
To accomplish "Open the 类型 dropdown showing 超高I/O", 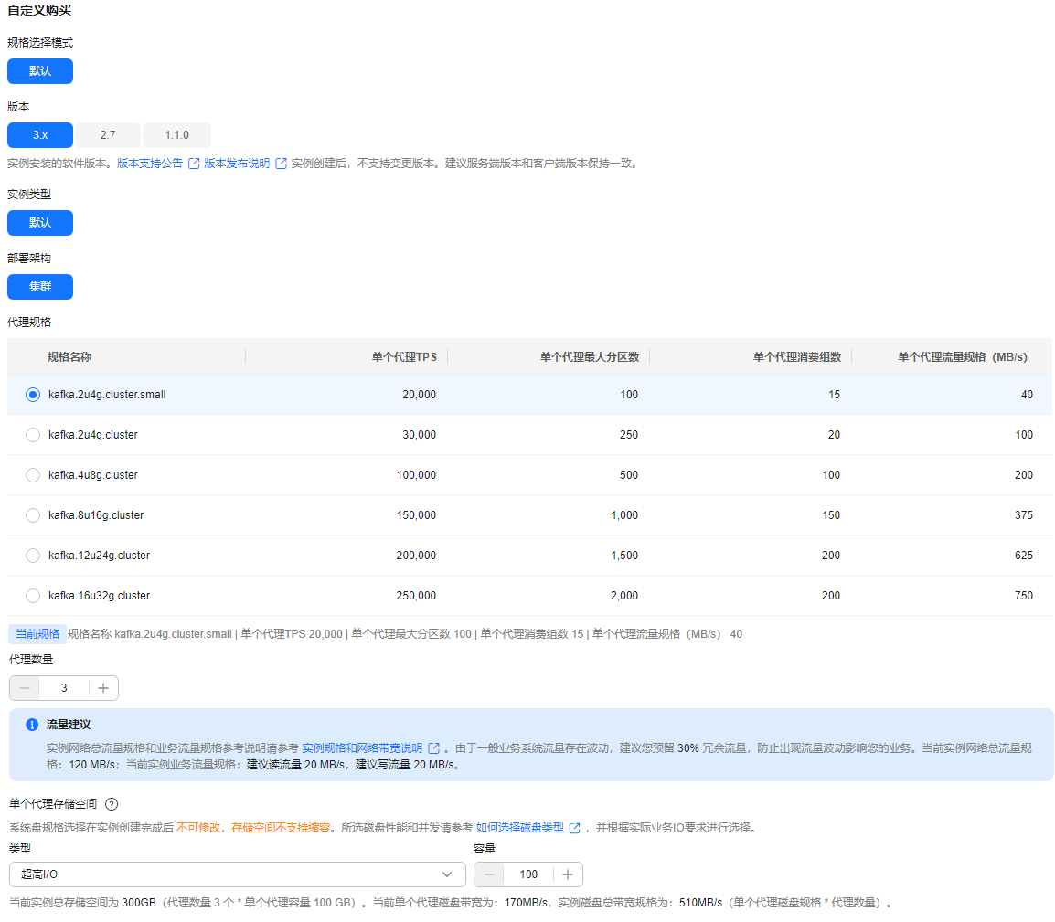I will coord(238,874).
